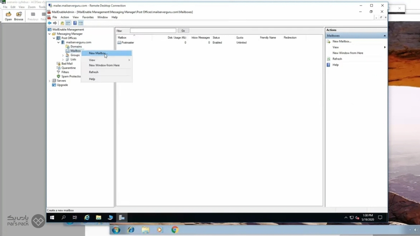
Task: Click the Go filter button
Action: (183, 31)
